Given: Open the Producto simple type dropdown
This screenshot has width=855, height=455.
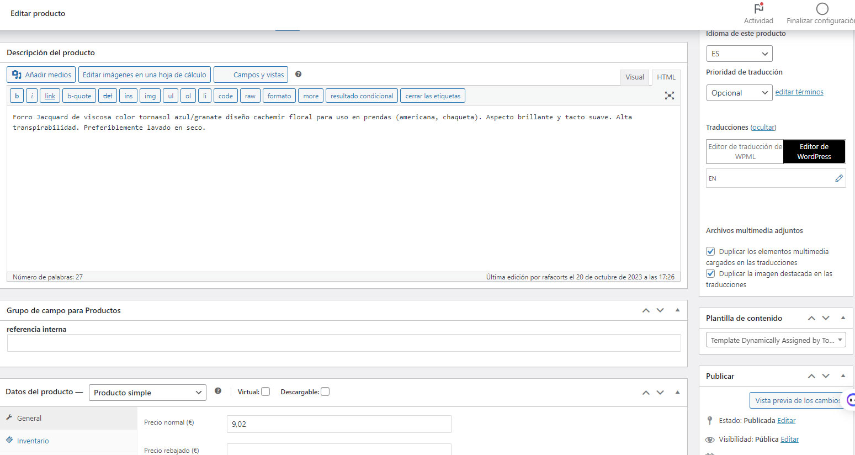Looking at the screenshot, I should 147,393.
